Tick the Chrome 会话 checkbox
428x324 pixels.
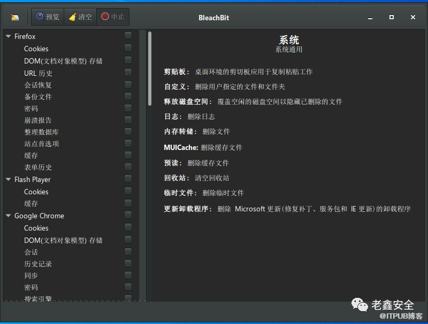tap(128, 251)
